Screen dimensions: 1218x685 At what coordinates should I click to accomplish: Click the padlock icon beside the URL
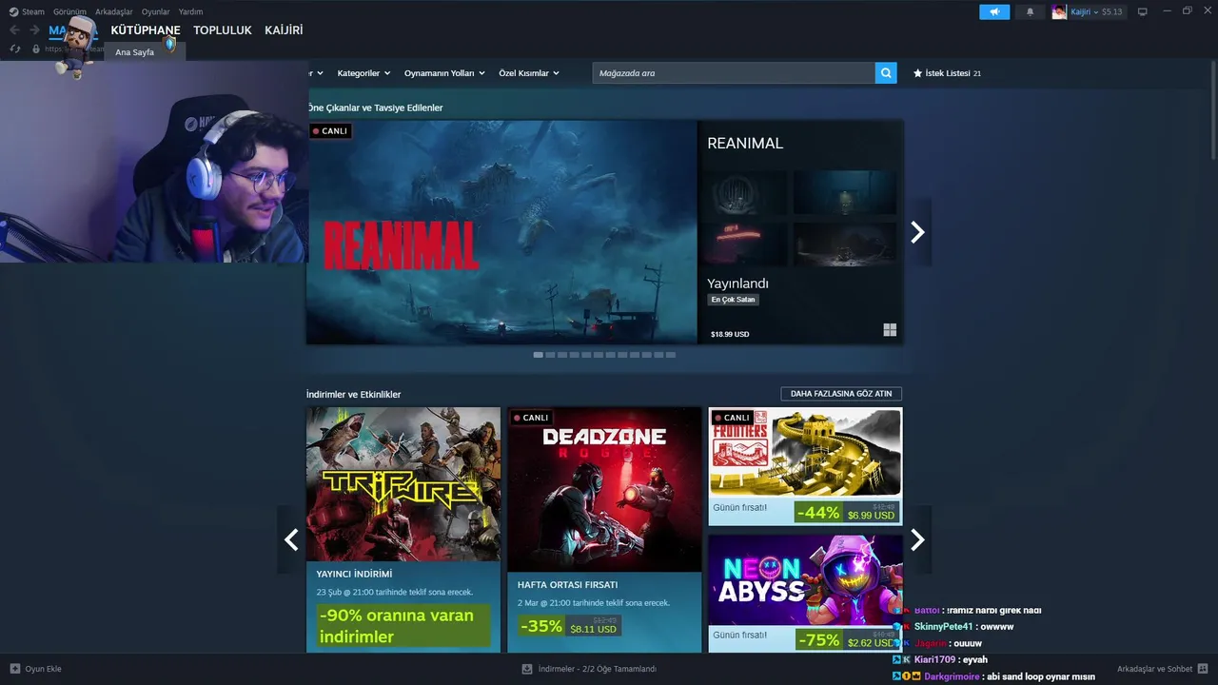point(36,49)
